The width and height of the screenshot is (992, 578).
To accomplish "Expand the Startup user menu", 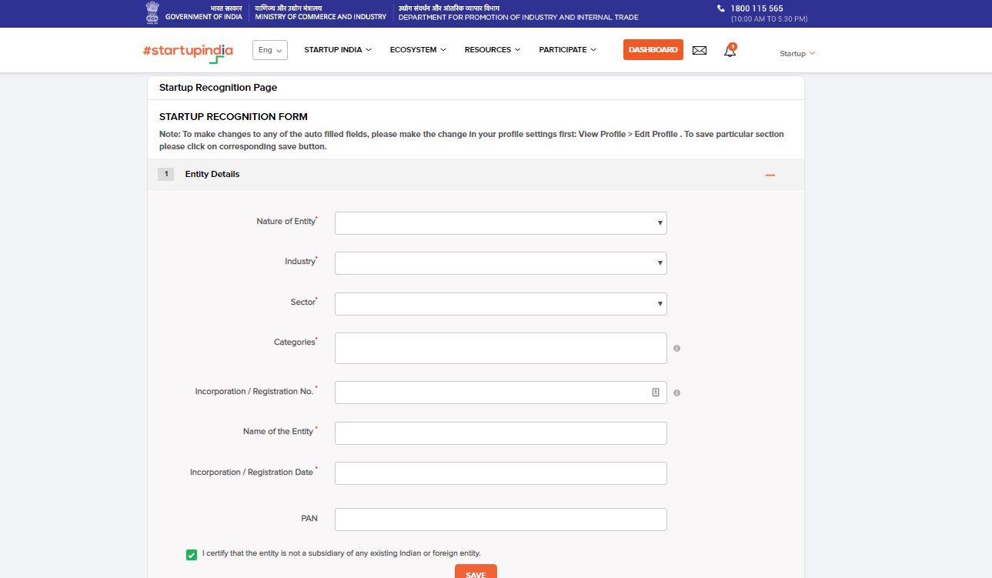I will [x=797, y=54].
